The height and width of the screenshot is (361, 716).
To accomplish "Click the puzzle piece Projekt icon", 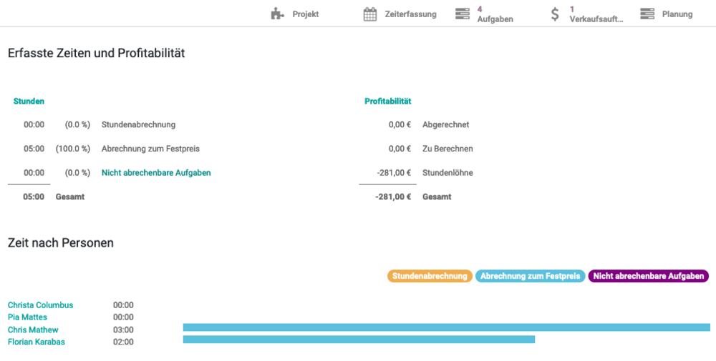I will [x=278, y=14].
